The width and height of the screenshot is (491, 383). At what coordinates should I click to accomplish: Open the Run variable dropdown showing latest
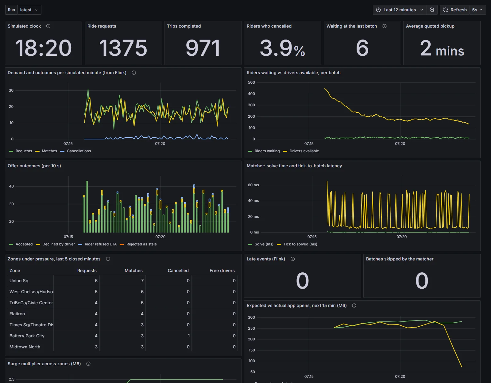pyautogui.click(x=29, y=10)
